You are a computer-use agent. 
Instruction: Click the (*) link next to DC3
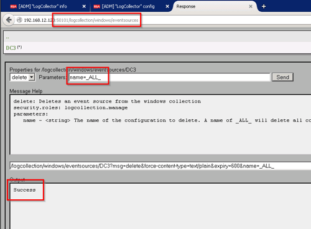coord(19,47)
